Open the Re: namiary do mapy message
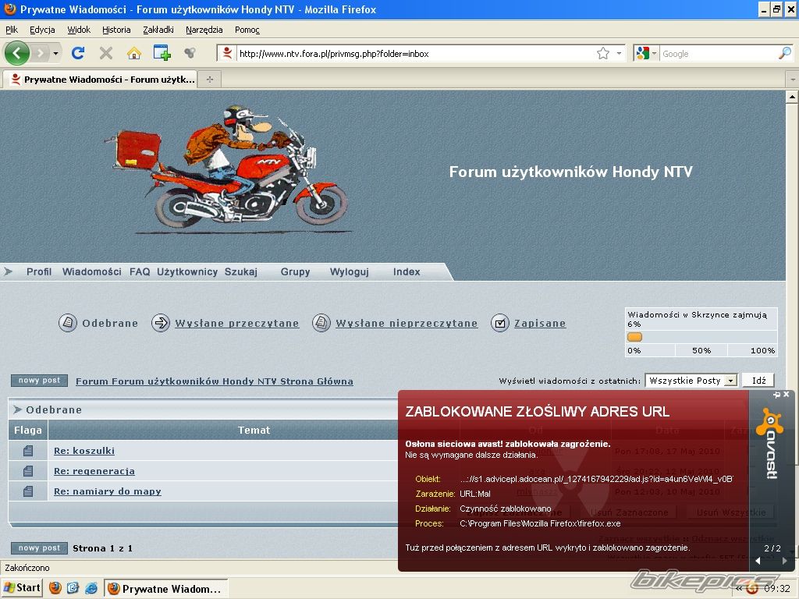Image resolution: width=799 pixels, height=599 pixels. [x=108, y=491]
